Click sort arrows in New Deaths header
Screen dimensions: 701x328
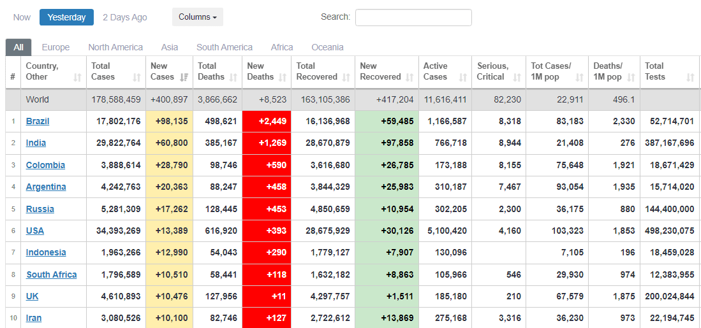point(283,77)
